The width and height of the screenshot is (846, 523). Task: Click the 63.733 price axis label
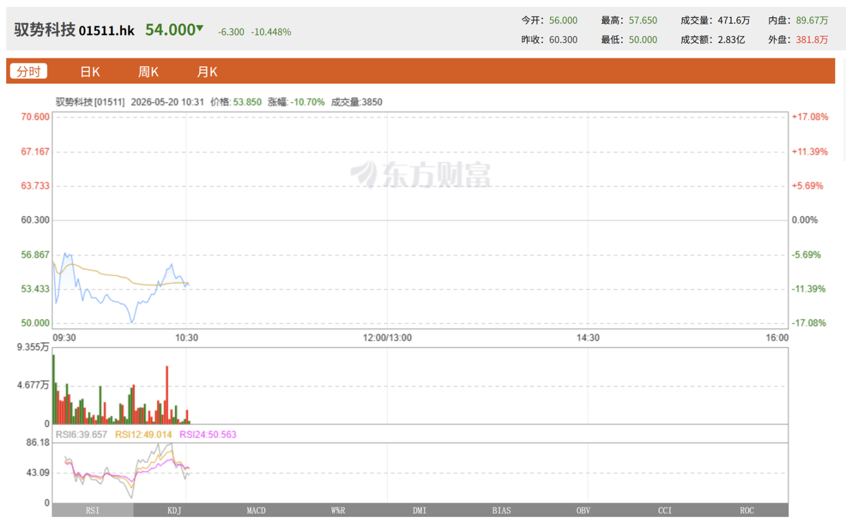pyautogui.click(x=35, y=186)
